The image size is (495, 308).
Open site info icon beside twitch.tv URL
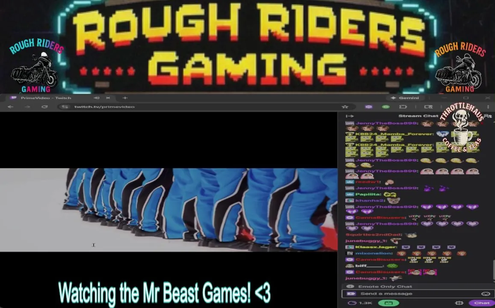(65, 107)
